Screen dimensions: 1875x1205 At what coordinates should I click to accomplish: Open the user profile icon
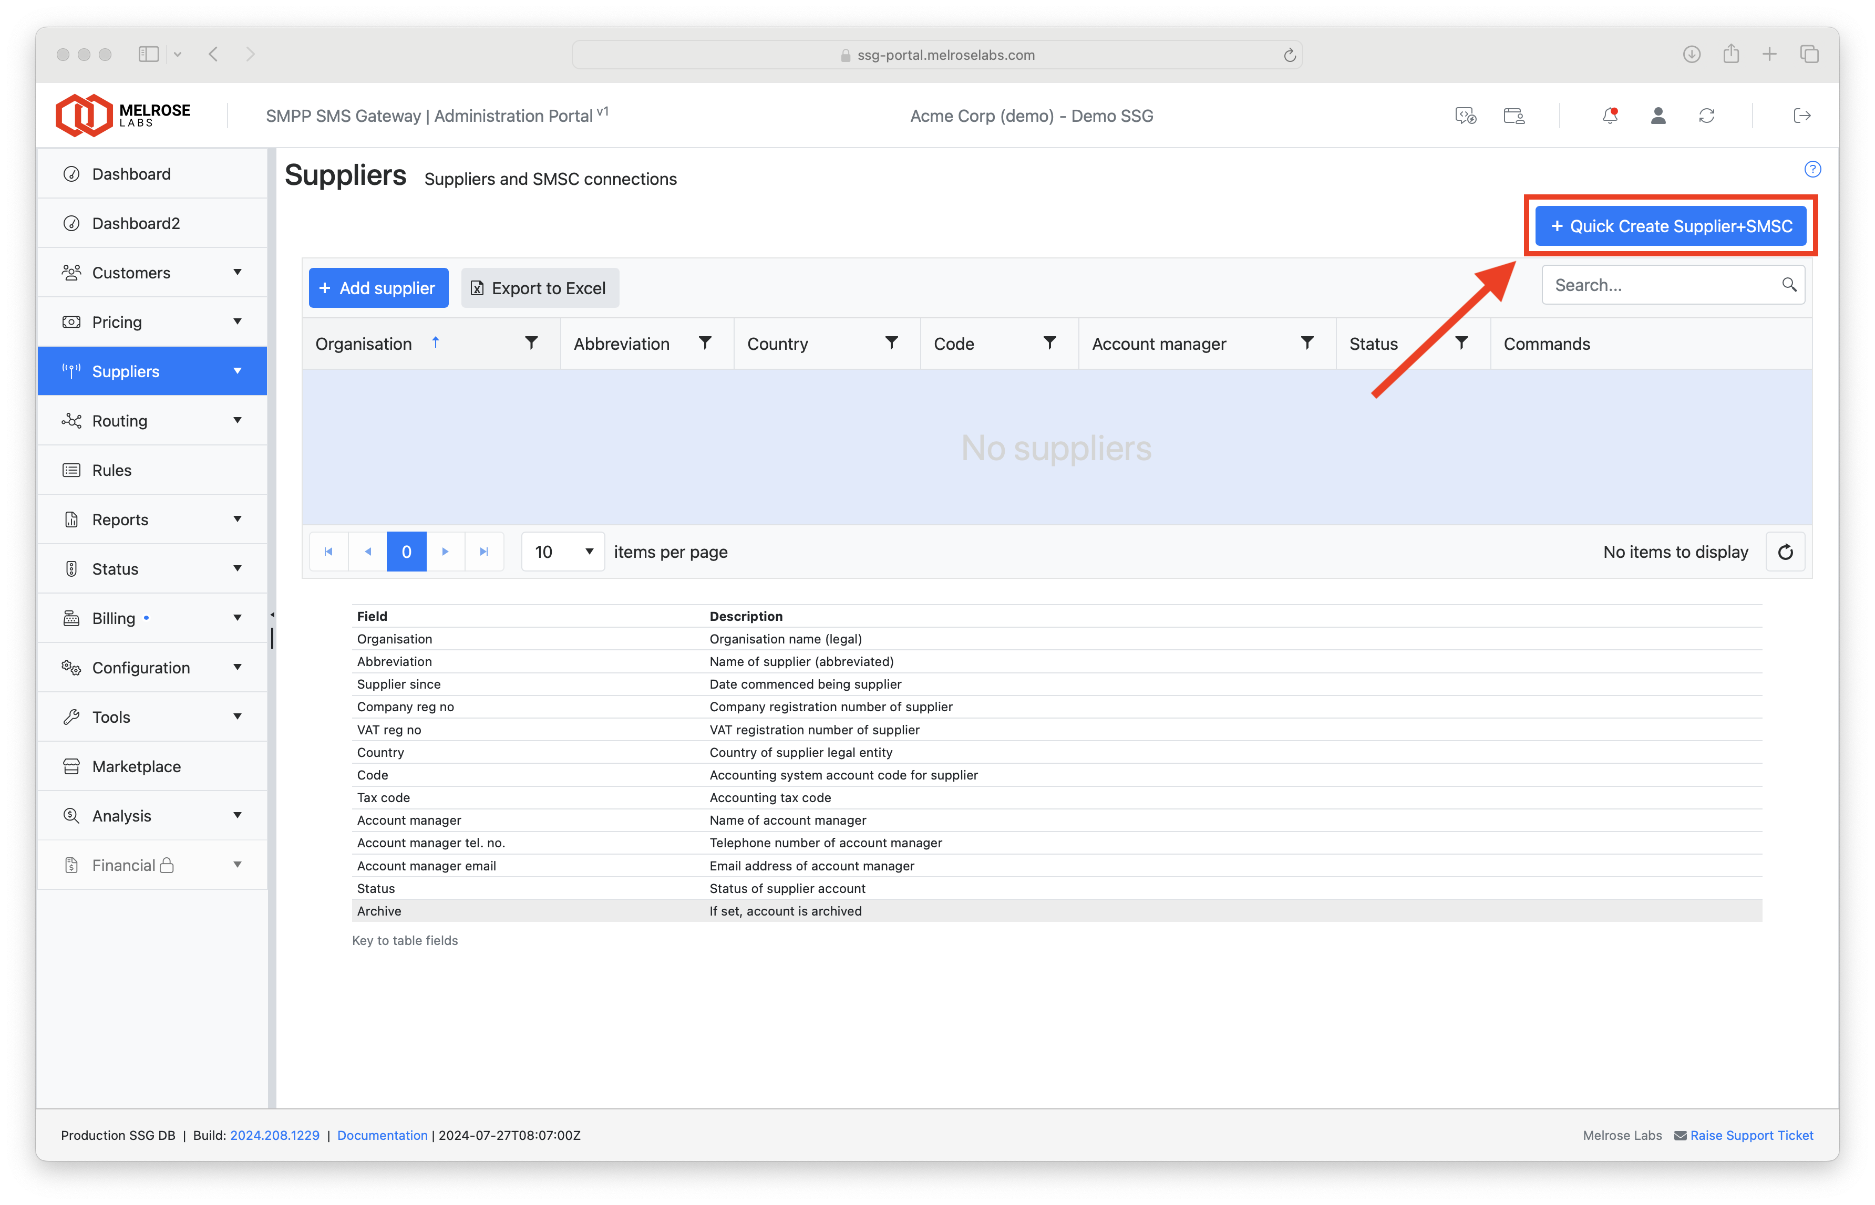click(x=1658, y=116)
